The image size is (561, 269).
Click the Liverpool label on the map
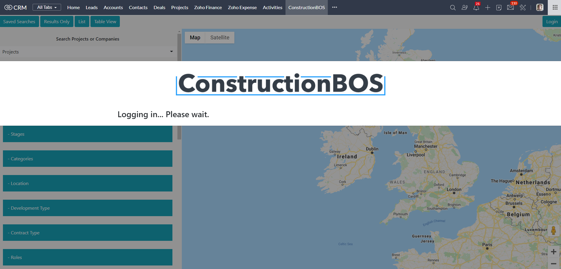coord(416,155)
